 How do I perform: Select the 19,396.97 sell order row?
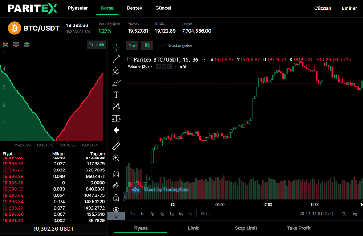[53, 163]
